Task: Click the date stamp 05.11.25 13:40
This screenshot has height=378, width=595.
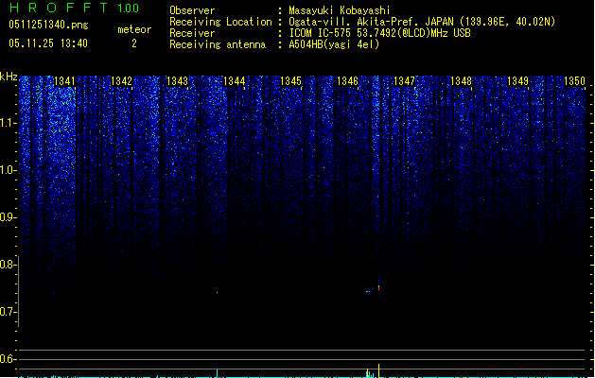Action: [48, 43]
